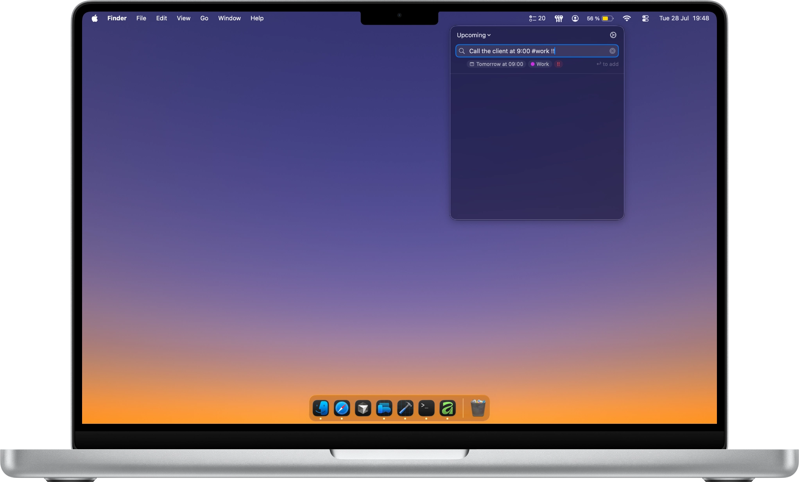Open the File menu

[x=141, y=18]
